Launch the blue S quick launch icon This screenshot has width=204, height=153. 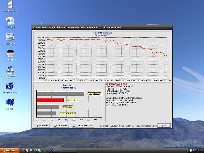(x=31, y=150)
